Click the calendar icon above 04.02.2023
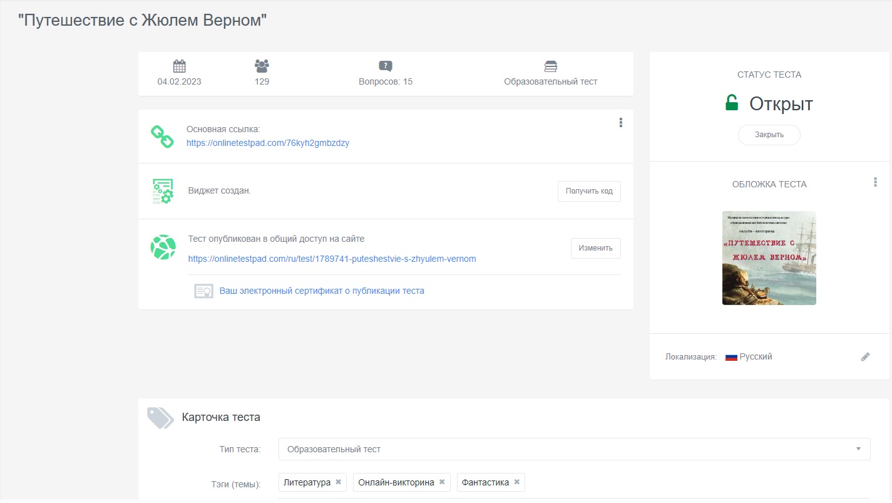The height and width of the screenshot is (503, 892). click(180, 66)
